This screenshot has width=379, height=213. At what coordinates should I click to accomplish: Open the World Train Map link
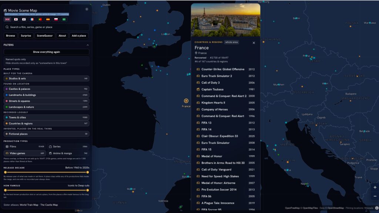(29, 205)
